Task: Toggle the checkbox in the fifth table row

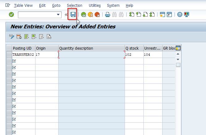Action: tap(14, 80)
